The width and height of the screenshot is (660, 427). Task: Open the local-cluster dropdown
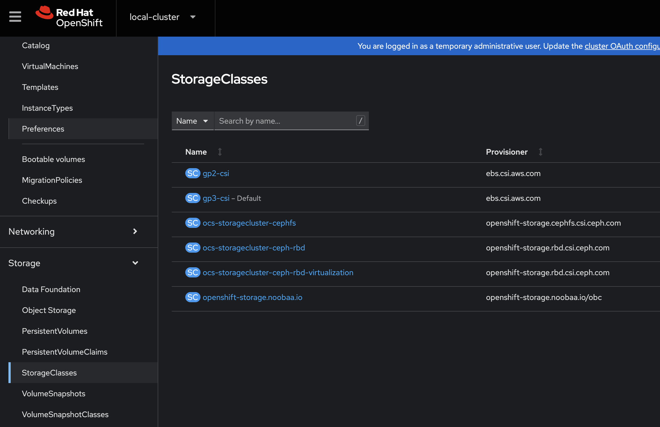tap(162, 17)
